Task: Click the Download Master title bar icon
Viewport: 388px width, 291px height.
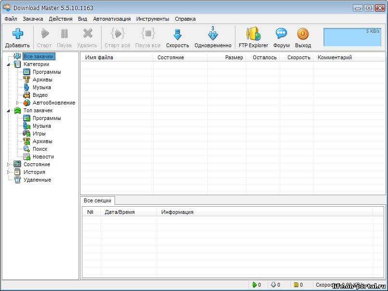Action: pos(7,7)
